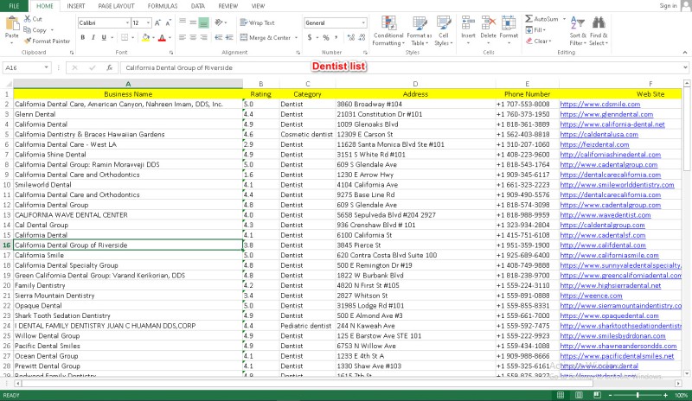Screen dimensions: 692x401
Task: Switch to the REVIEW tab
Action: 227,6
